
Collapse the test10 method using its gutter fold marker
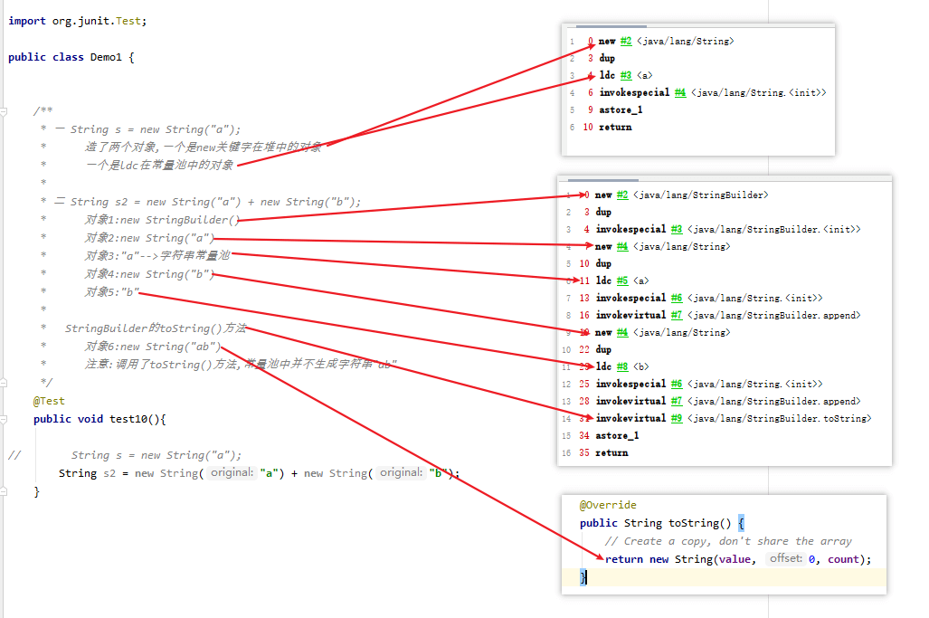[4, 420]
